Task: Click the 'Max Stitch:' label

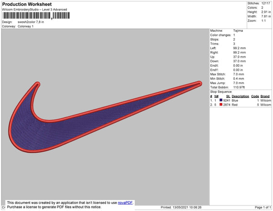Action: (x=218, y=74)
